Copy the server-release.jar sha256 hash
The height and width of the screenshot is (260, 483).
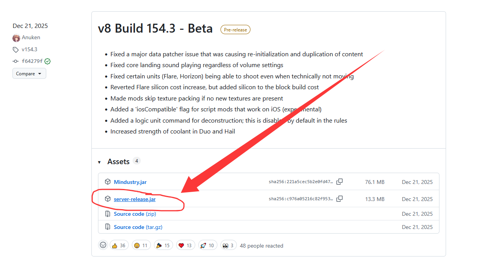[x=339, y=199]
